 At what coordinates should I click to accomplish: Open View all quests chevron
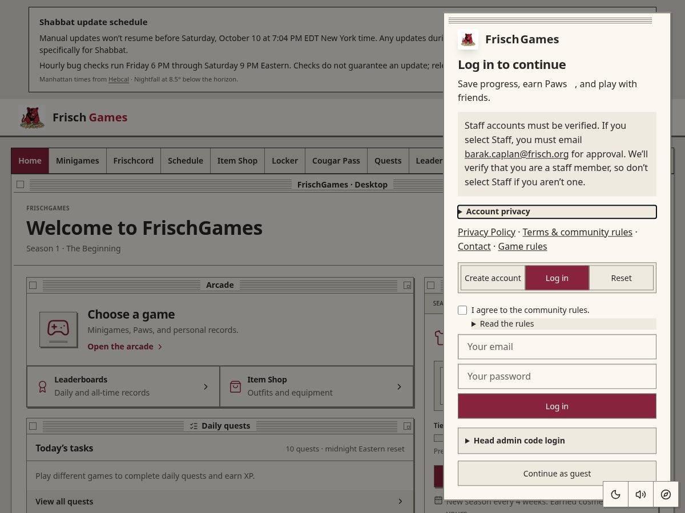click(400, 502)
